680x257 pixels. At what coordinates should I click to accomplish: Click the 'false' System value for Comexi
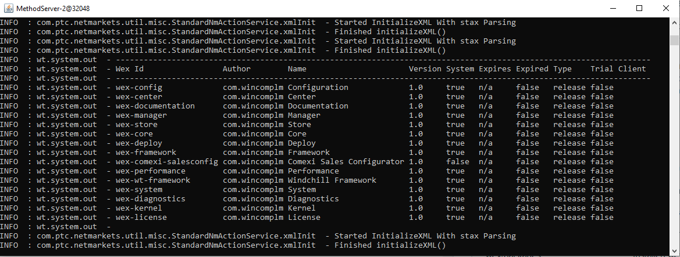click(x=458, y=162)
